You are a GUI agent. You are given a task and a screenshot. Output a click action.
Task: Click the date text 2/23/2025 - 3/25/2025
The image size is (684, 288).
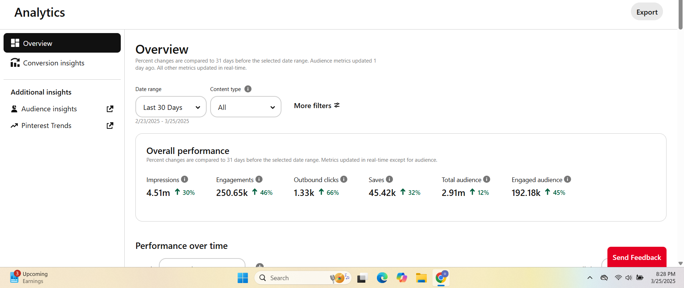pyautogui.click(x=162, y=121)
